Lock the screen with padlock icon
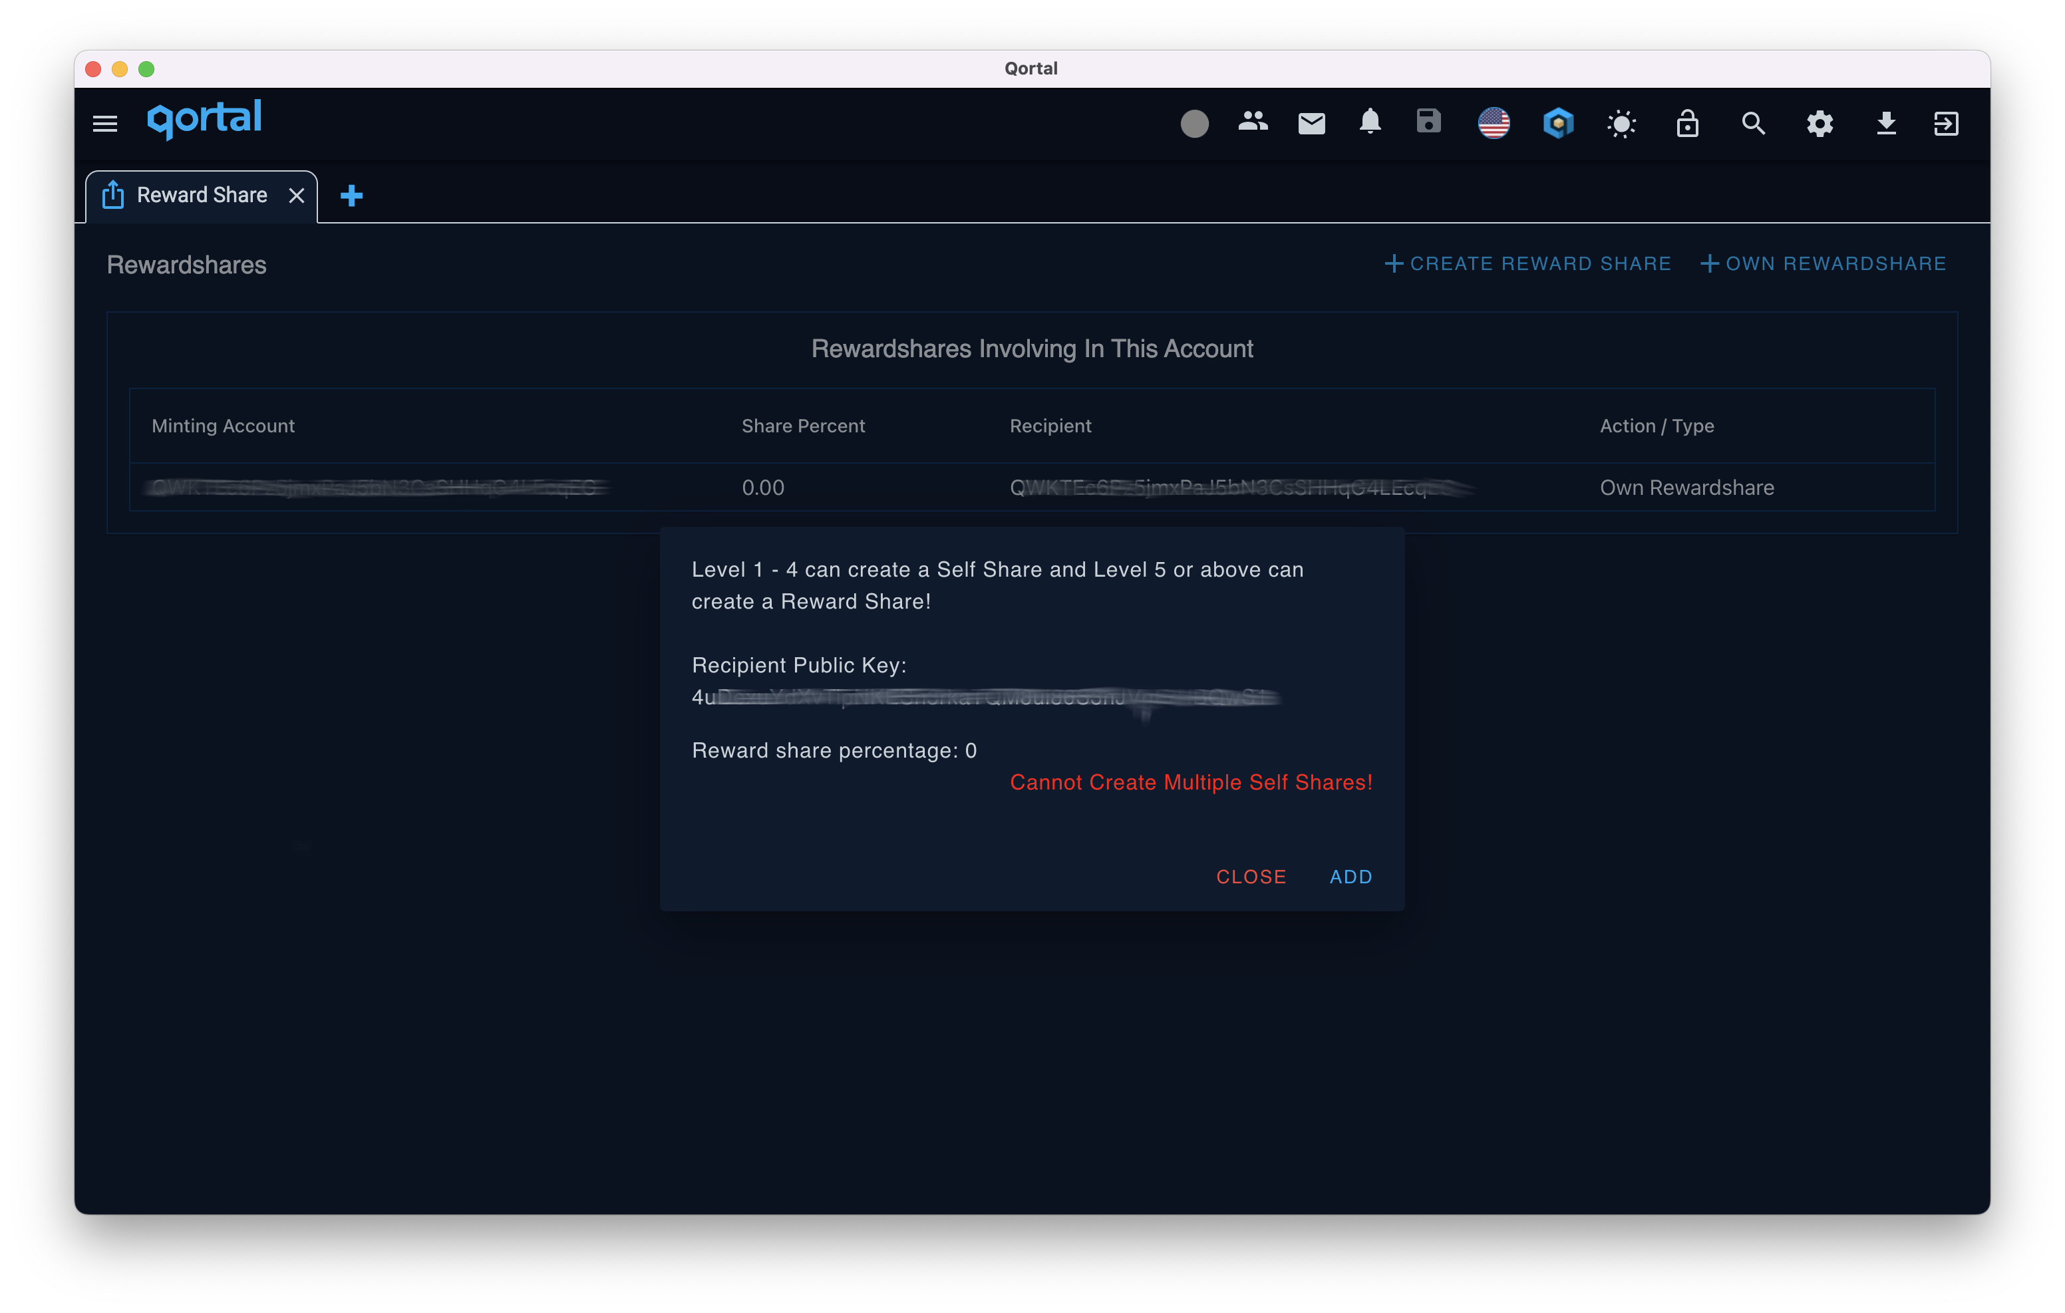The image size is (2065, 1313). point(1687,122)
